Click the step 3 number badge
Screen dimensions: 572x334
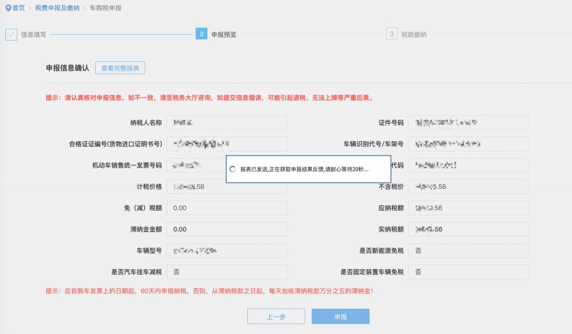tap(391, 33)
